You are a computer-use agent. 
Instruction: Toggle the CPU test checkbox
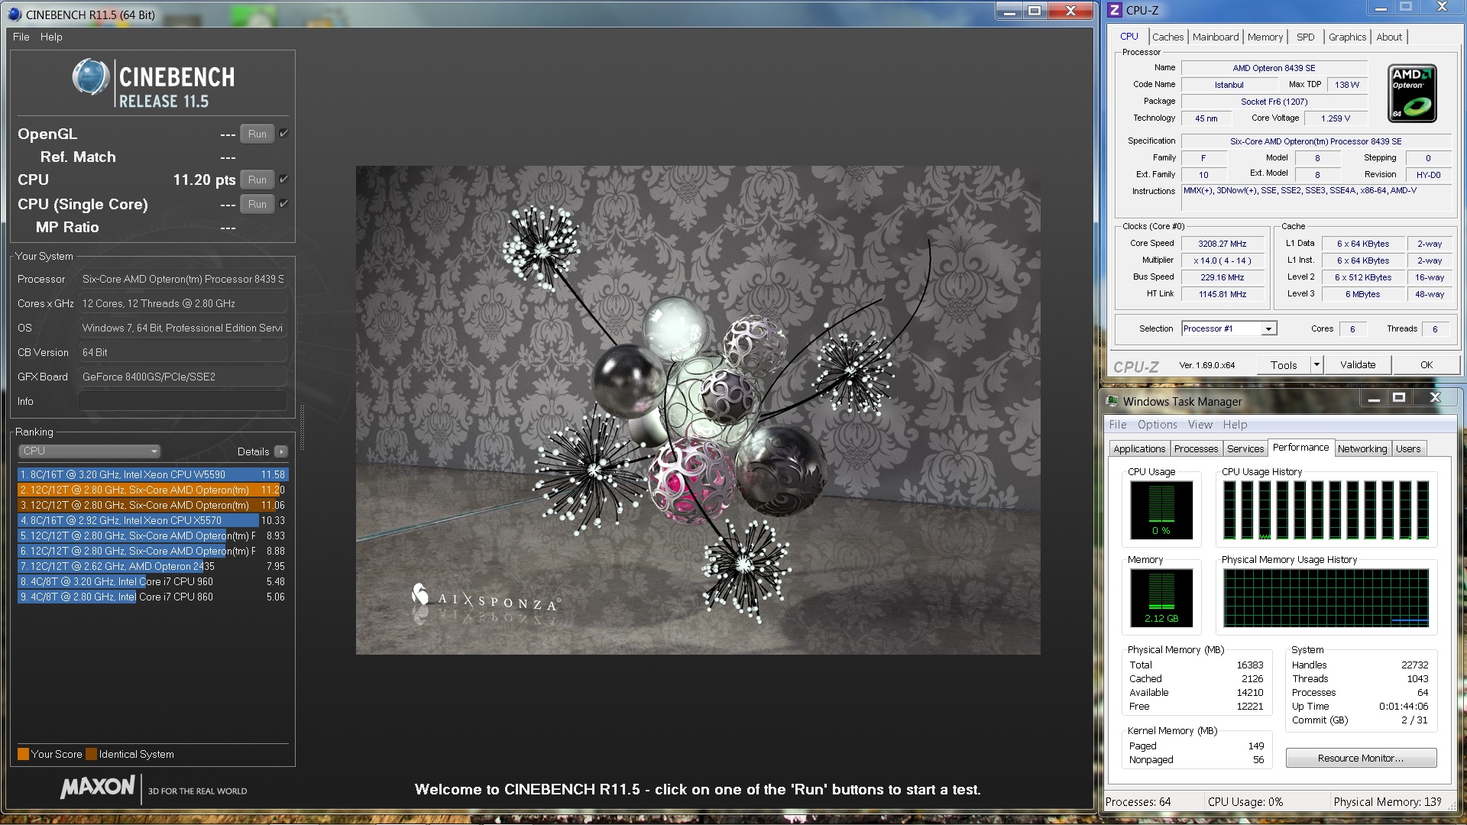pos(283,179)
